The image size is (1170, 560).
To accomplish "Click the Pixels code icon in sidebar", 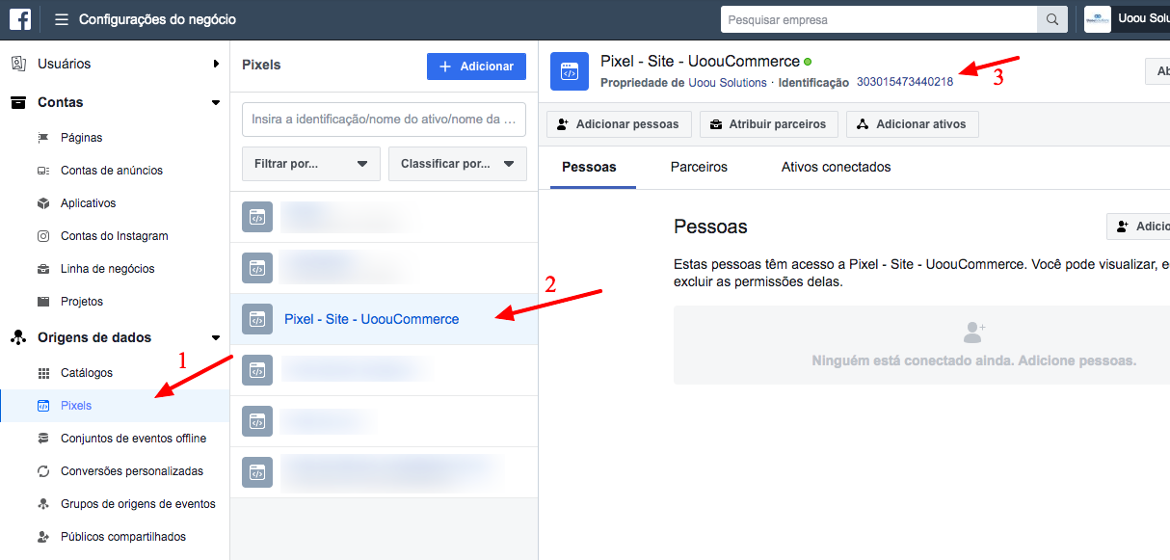I will pyautogui.click(x=42, y=406).
